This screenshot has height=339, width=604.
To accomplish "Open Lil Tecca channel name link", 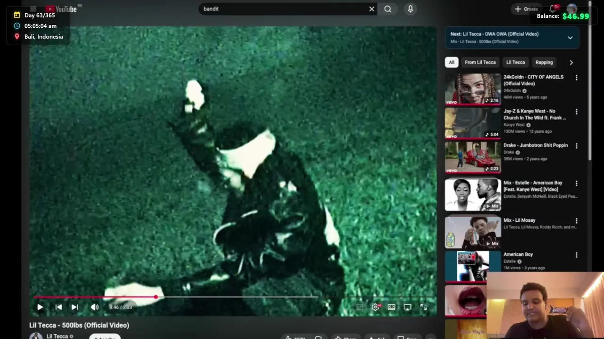I will click(57, 336).
